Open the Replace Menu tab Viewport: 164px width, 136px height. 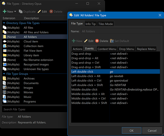coord(146,49)
